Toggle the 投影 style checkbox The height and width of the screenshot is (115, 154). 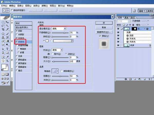point(17,31)
